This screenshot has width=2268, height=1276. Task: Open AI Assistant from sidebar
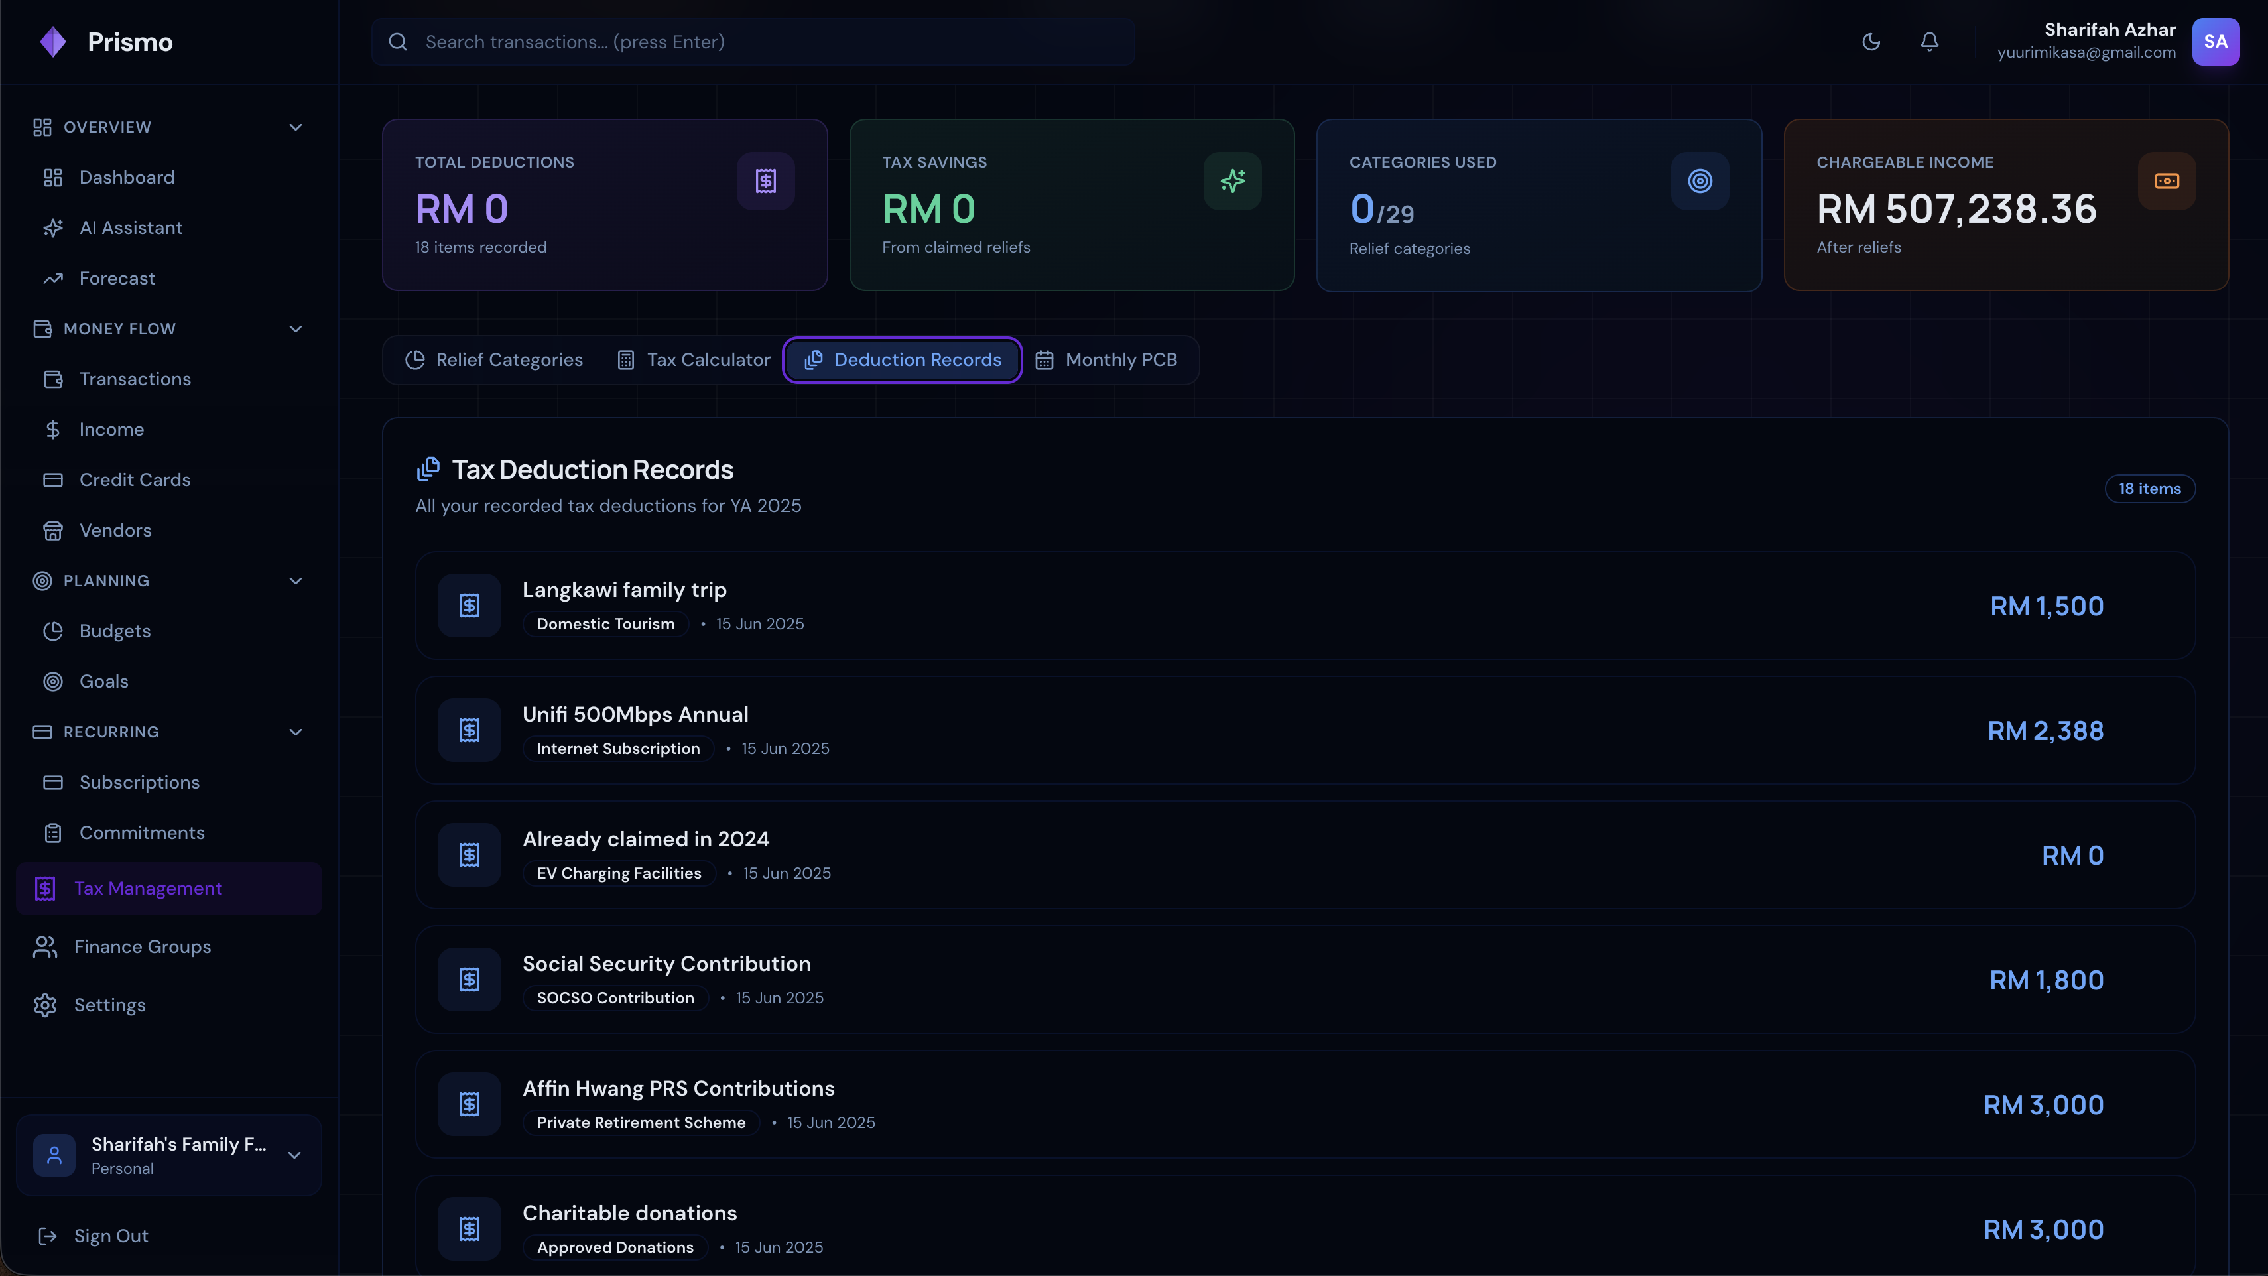(130, 228)
